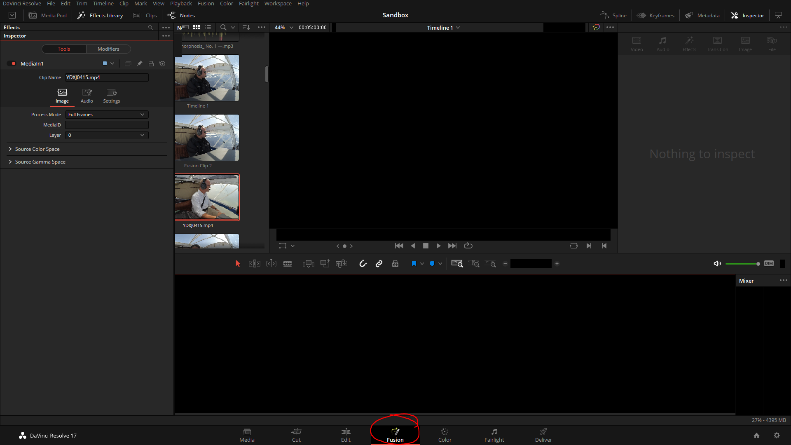Toggle Loop playback button
This screenshot has width=791, height=445.
point(468,246)
